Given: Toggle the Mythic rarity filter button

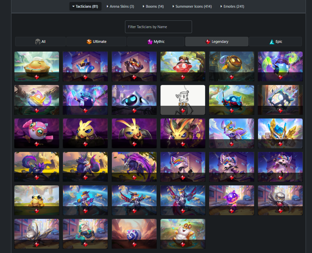Looking at the screenshot, I should click(x=156, y=41).
